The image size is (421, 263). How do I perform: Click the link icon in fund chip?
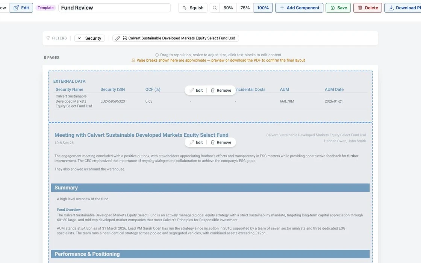point(118,38)
